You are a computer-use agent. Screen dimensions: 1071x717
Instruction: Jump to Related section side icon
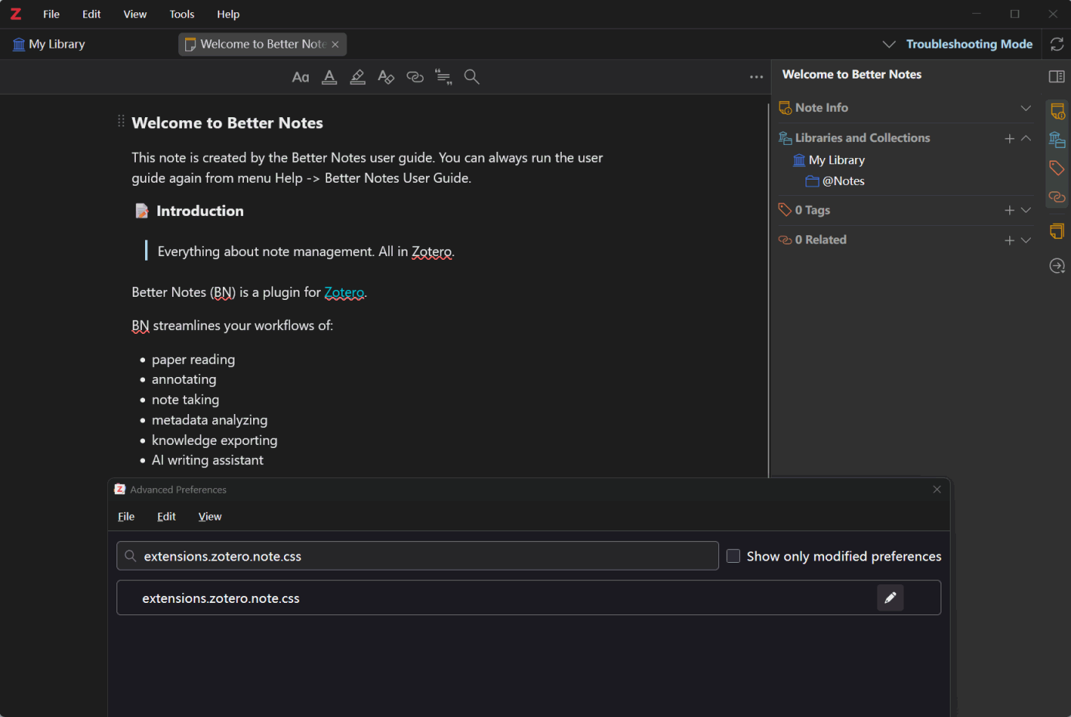[x=1057, y=197]
